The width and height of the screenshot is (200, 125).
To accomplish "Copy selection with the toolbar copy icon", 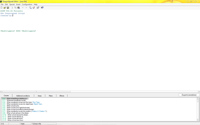I will 15,7.
